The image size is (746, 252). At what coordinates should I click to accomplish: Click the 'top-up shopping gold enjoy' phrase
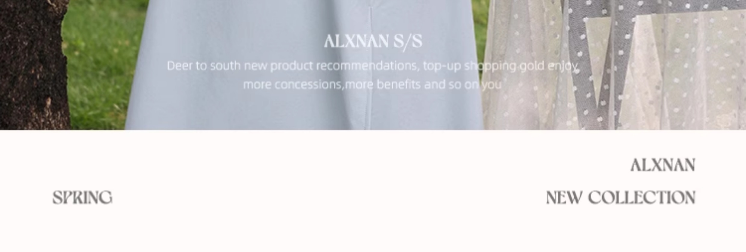click(x=501, y=66)
